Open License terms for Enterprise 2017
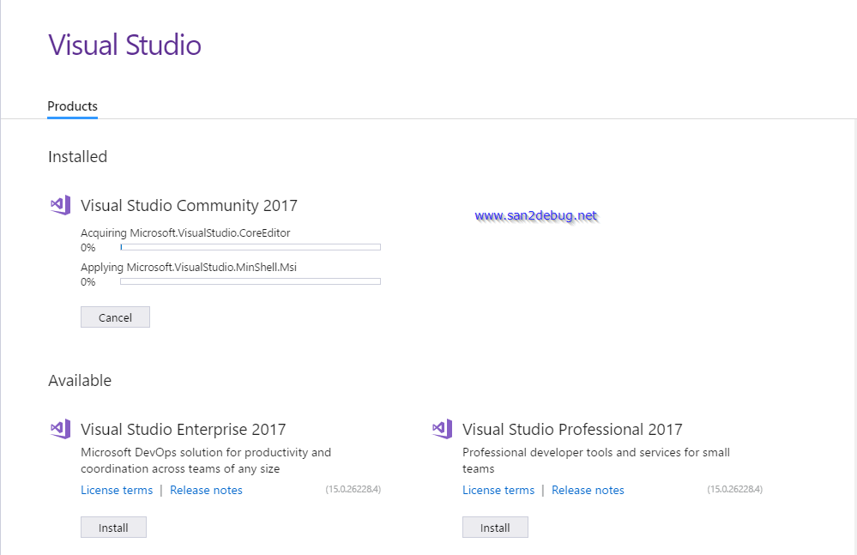Viewport: 857px width, 555px height. coord(117,490)
